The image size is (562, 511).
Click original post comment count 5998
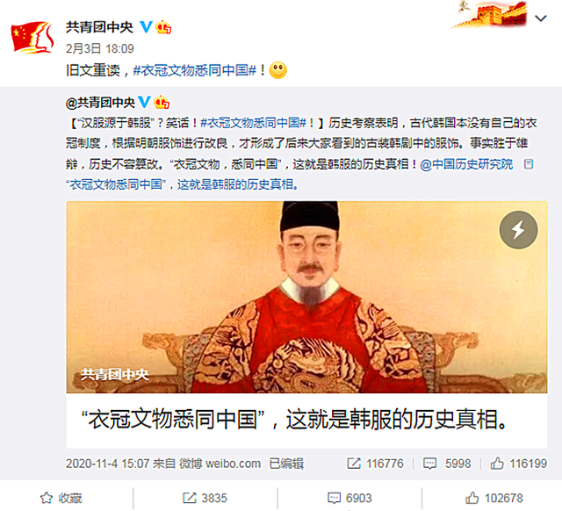coord(447,464)
